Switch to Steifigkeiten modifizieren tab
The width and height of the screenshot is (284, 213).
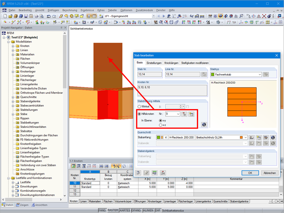point(195,63)
